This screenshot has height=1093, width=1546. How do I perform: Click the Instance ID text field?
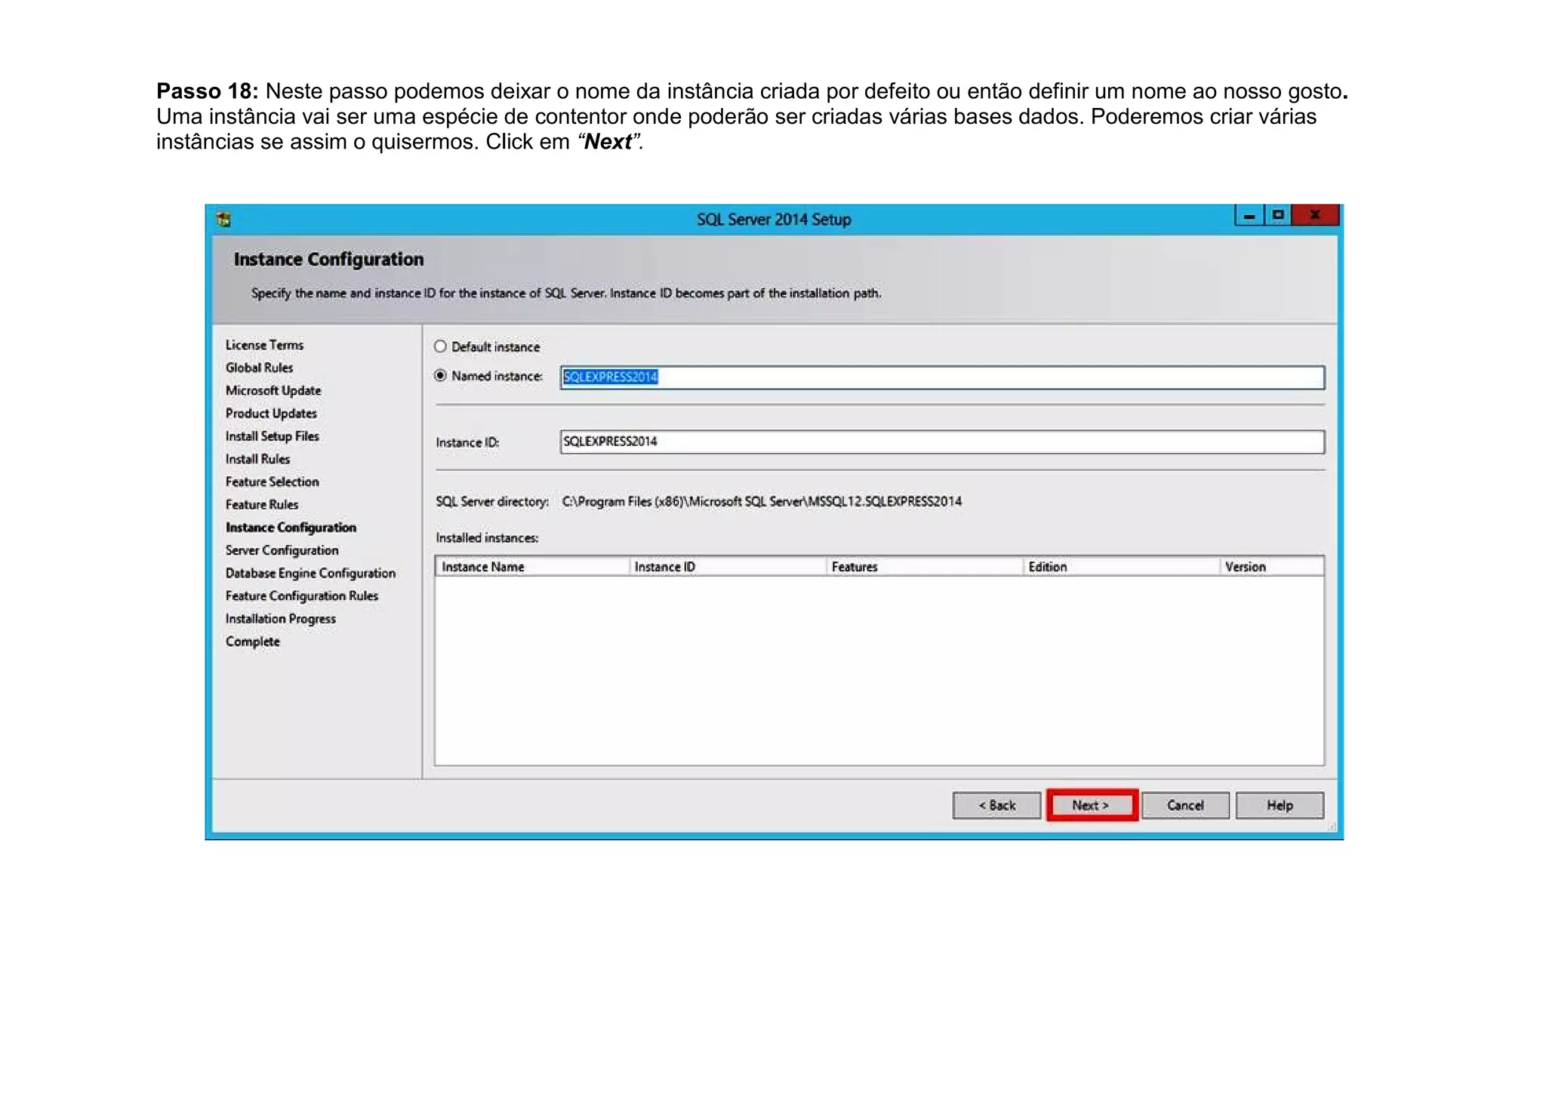(x=941, y=442)
